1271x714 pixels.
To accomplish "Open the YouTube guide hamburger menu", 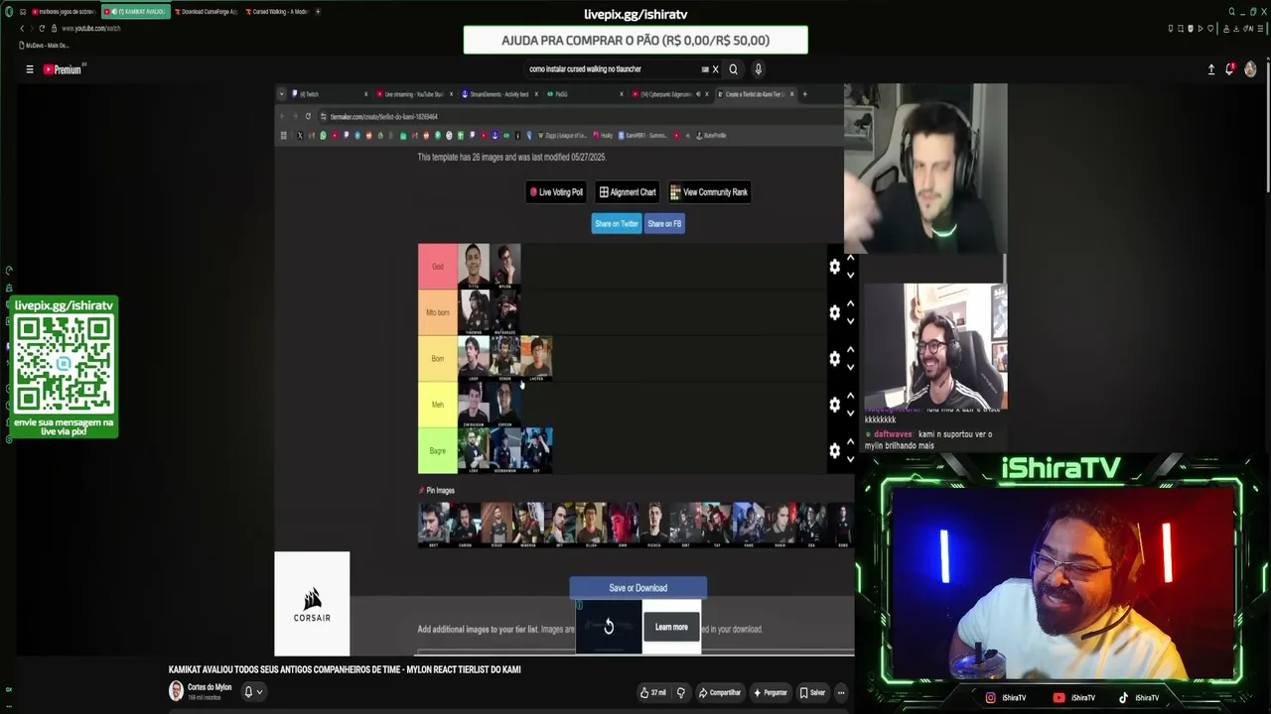I will (30, 69).
